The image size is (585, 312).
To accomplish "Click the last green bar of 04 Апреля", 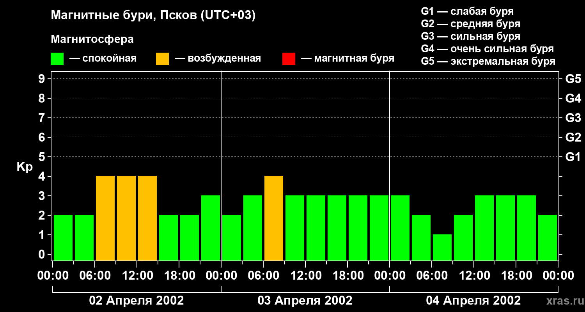I will 548,238.
